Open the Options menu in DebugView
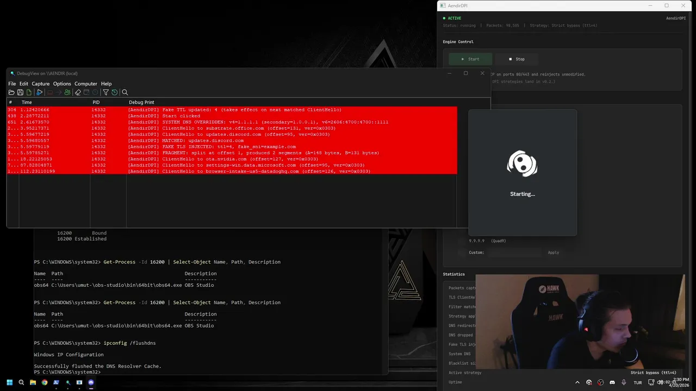 62,84
